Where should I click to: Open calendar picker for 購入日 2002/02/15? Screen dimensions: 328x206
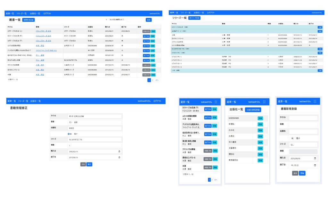[x=119, y=151]
